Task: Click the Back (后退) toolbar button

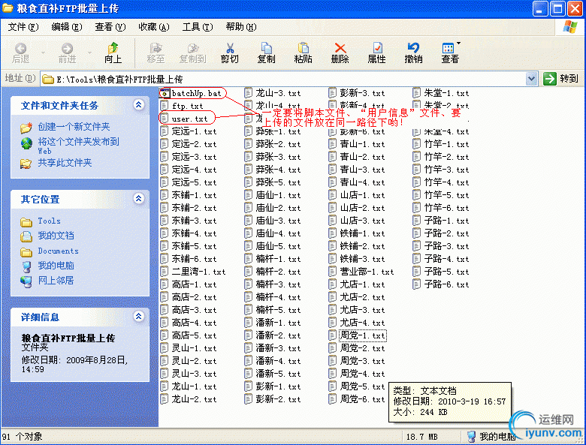Action: click(x=20, y=53)
